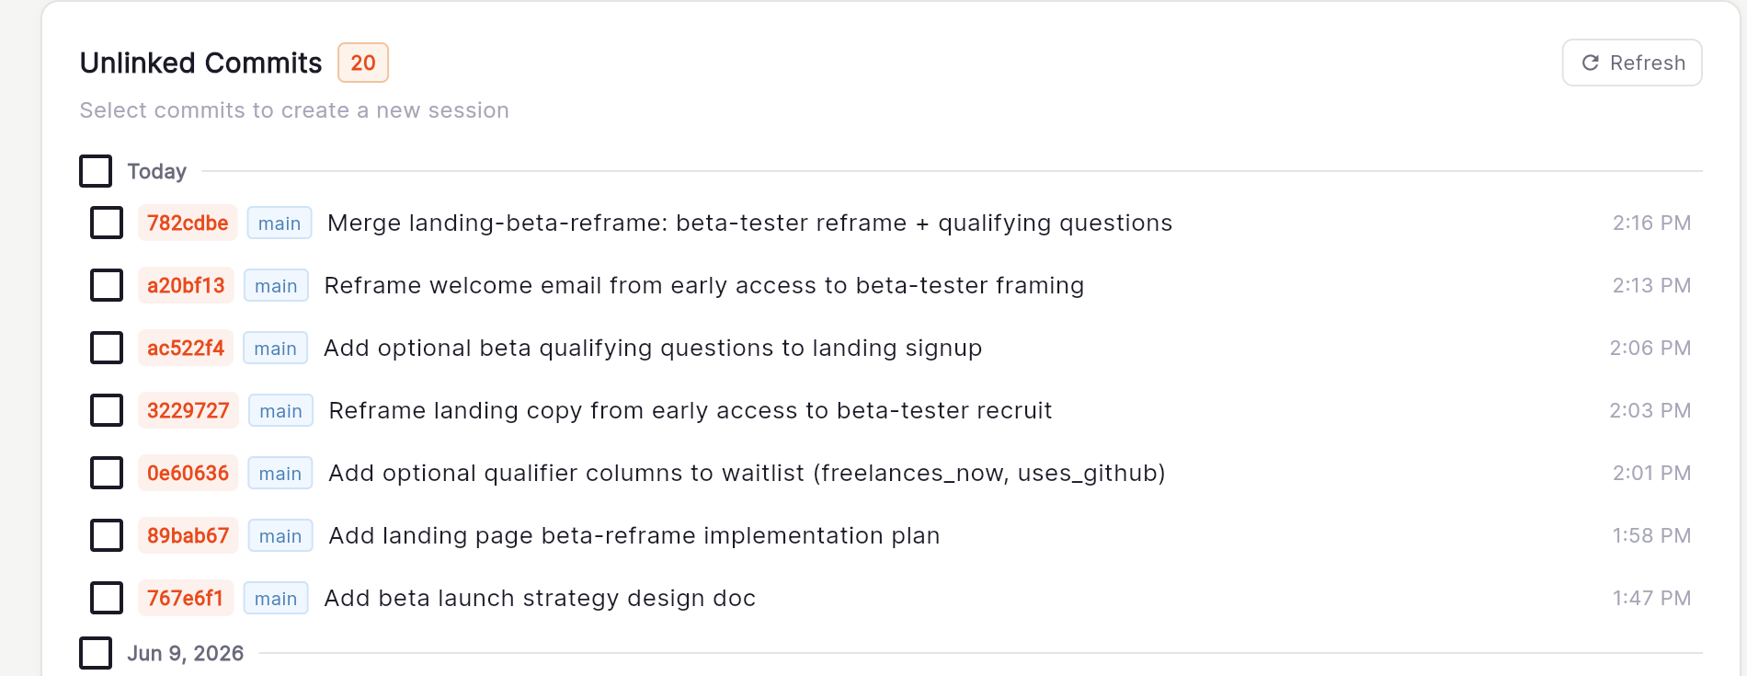Select commit 767e6f1 checkbox
This screenshot has width=1747, height=676.
107,598
